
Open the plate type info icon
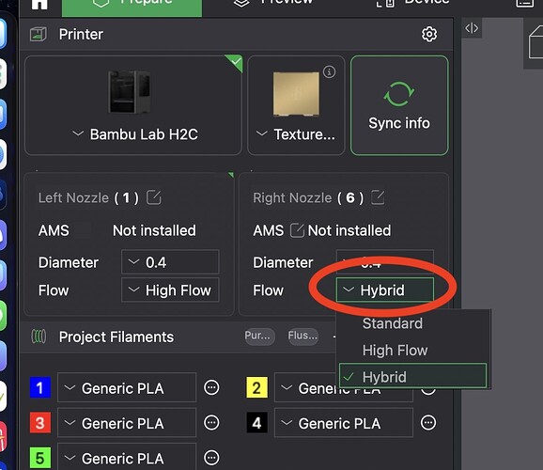tap(329, 71)
